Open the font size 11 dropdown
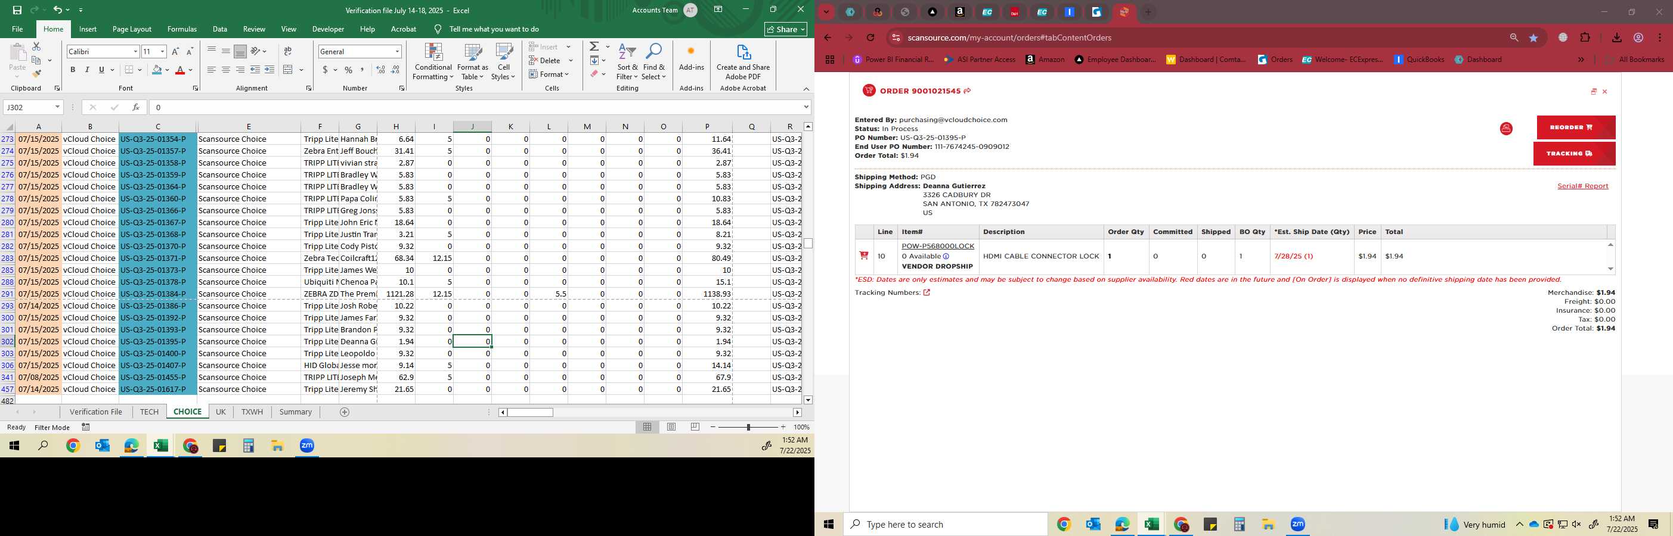 [x=162, y=51]
